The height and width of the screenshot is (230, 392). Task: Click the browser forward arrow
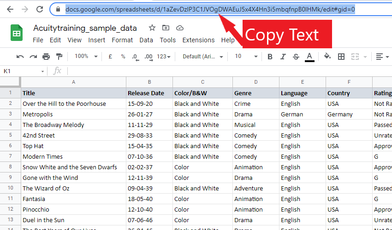coord(25,9)
